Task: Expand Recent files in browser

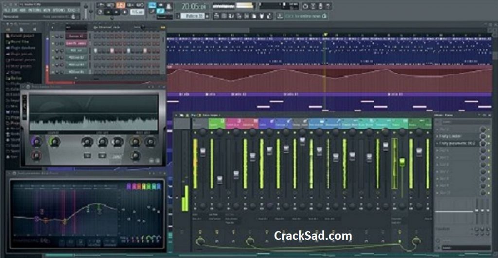Action: click(18, 42)
